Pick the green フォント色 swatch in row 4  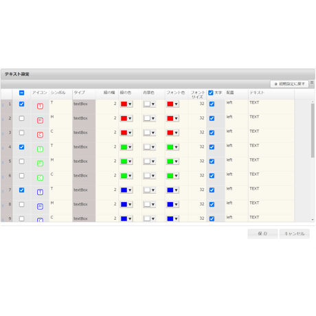170,147
